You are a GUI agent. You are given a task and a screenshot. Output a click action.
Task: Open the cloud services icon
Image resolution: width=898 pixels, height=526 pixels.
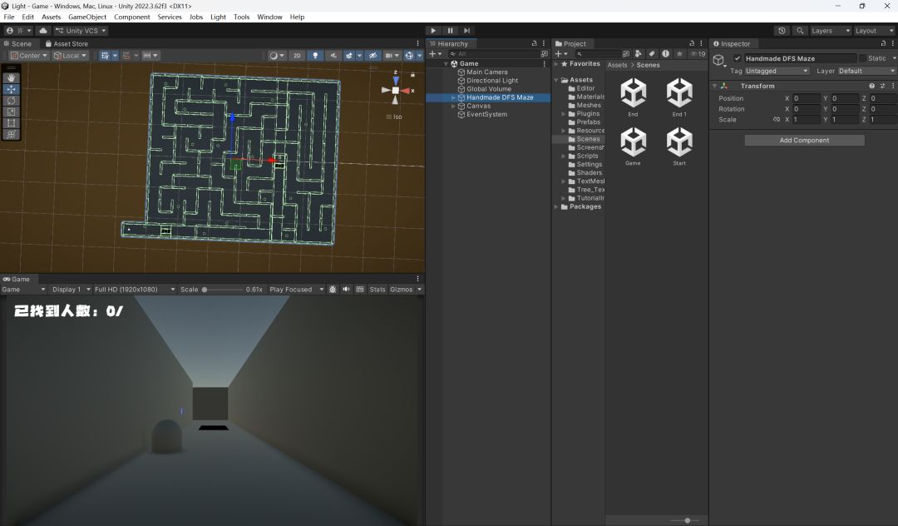[43, 30]
